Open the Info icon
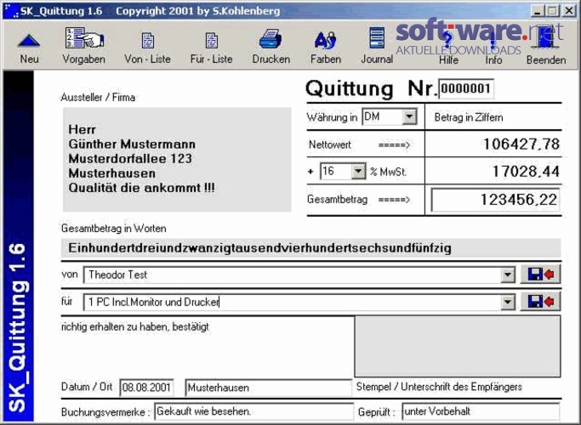This screenshot has height=425, width=581. tap(493, 41)
